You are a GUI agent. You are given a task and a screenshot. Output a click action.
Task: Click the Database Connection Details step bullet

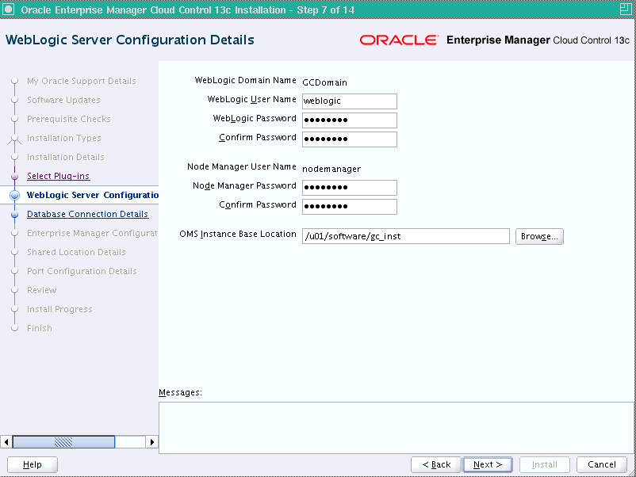[x=14, y=215]
